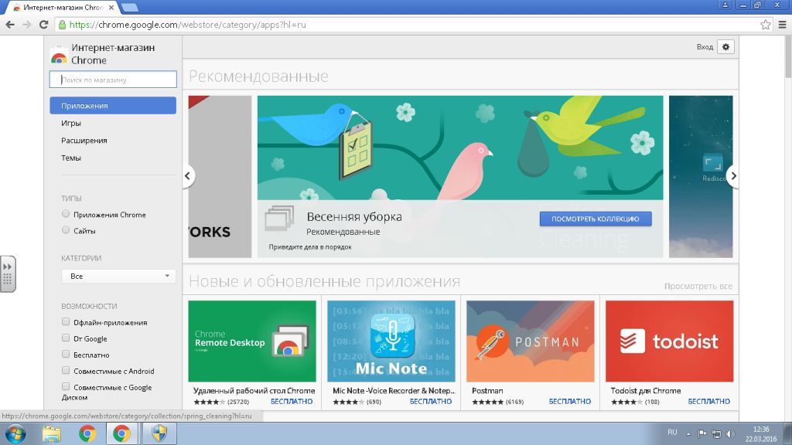
Task: Click the settings gear icon near Вход
Action: tap(725, 47)
